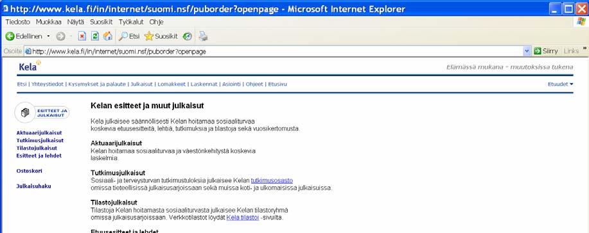Viewport: 589px width, 233px height.
Task: Close the Internet Explorer window
Action: pyautogui.click(x=582, y=8)
